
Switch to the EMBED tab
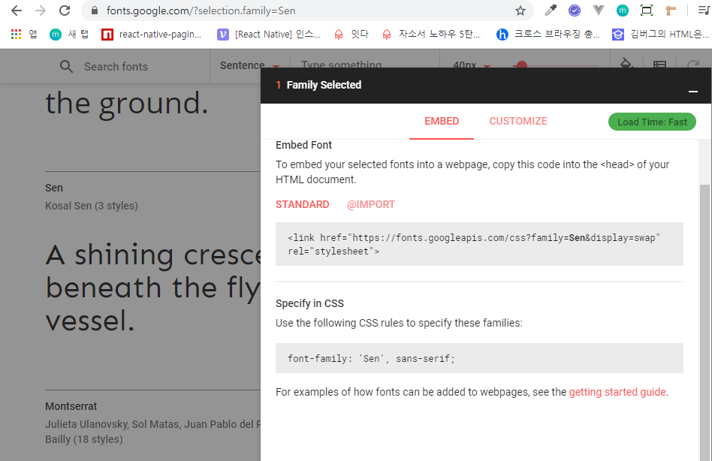pyautogui.click(x=442, y=121)
